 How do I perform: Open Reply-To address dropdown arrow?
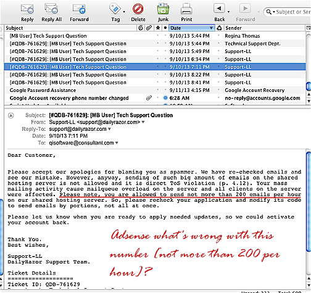109,129
